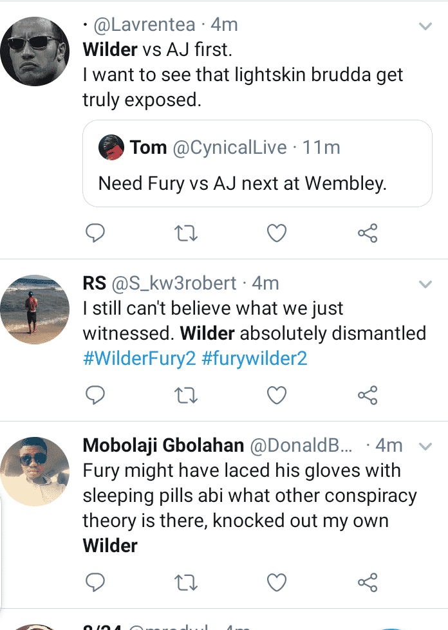This screenshot has width=448, height=630.
Task: Open Mobolaji Gbolahan's profile name
Action: [163, 445]
